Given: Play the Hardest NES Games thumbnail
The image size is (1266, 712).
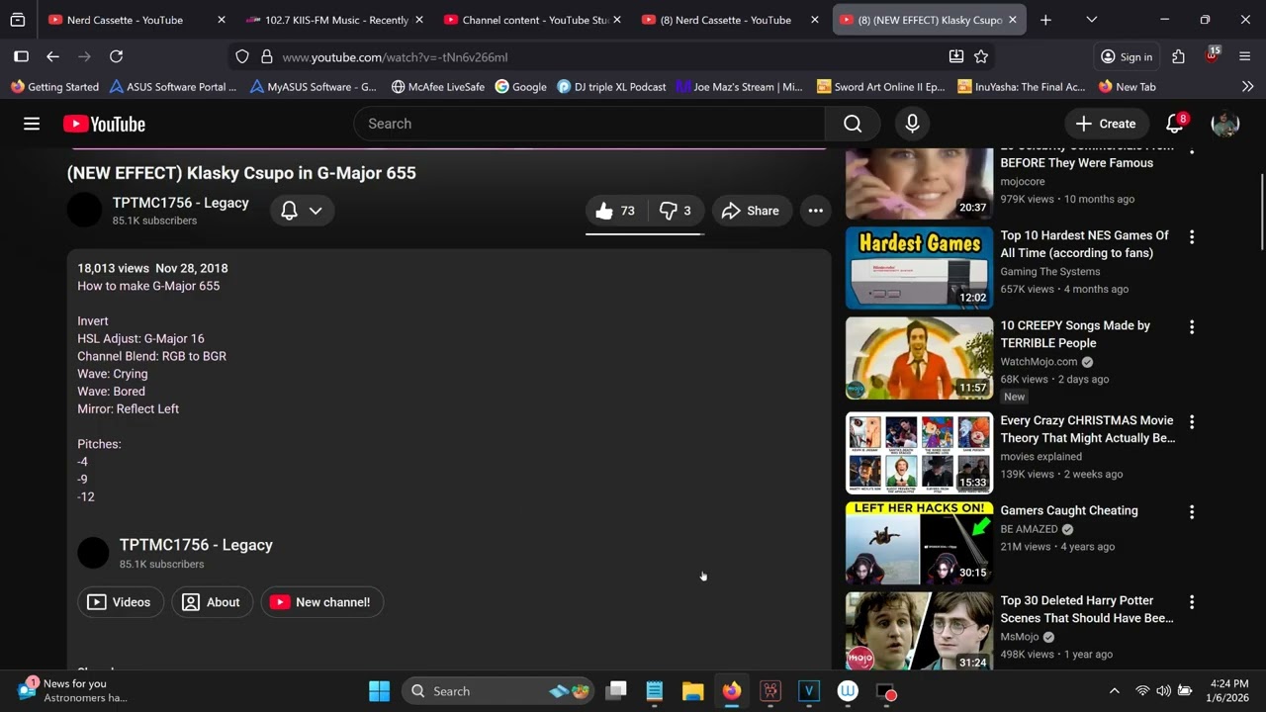Looking at the screenshot, I should click(919, 268).
